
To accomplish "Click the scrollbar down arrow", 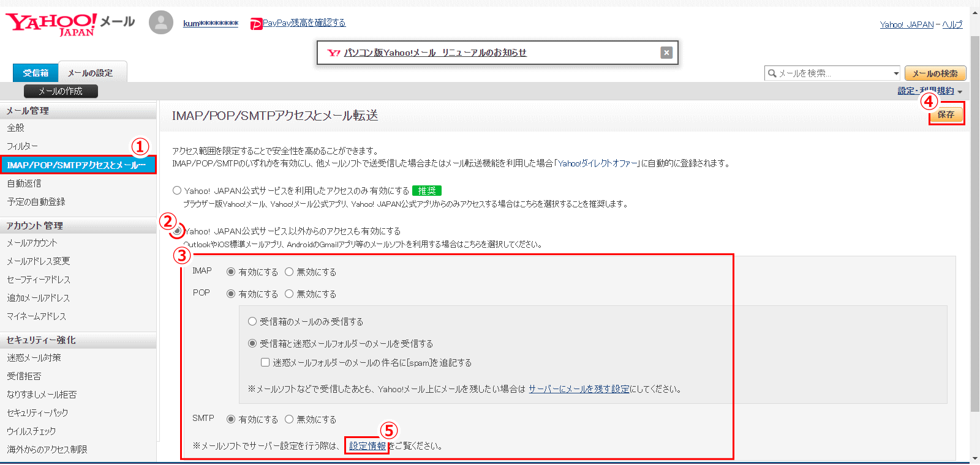I will 974,458.
